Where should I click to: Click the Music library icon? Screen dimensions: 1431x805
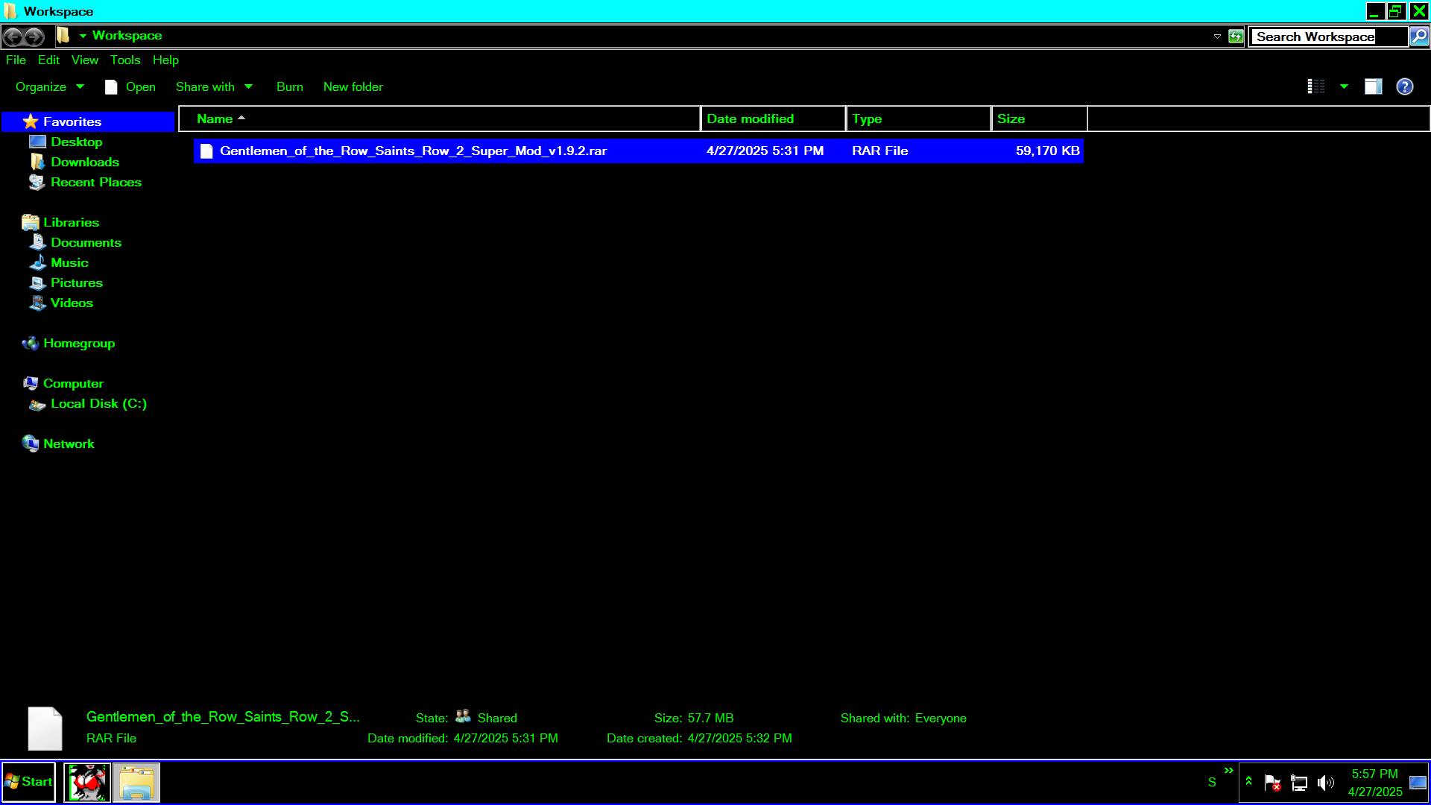click(37, 262)
